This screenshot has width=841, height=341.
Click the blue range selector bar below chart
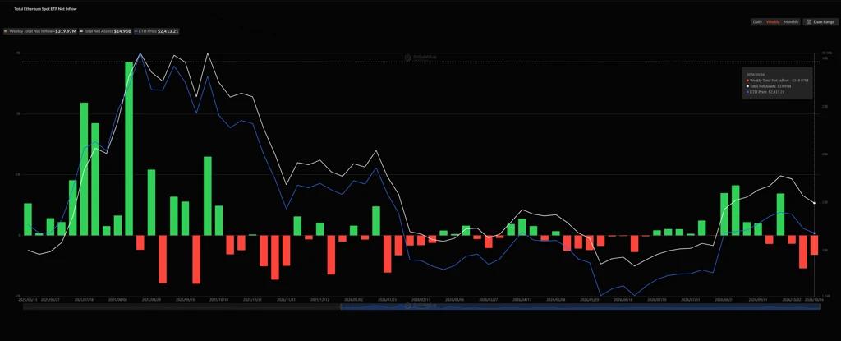580,306
